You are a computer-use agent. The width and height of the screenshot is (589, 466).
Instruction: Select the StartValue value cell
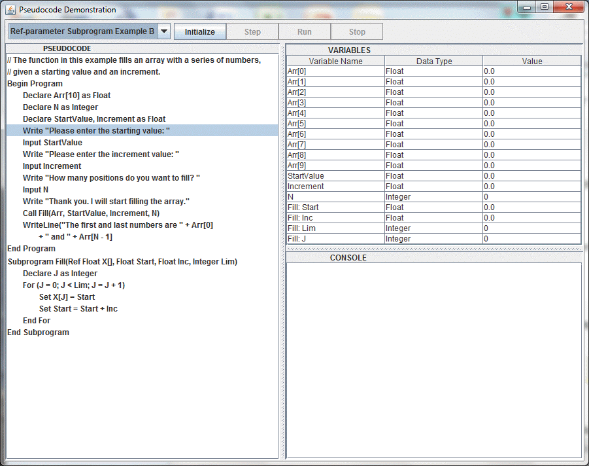click(531, 176)
